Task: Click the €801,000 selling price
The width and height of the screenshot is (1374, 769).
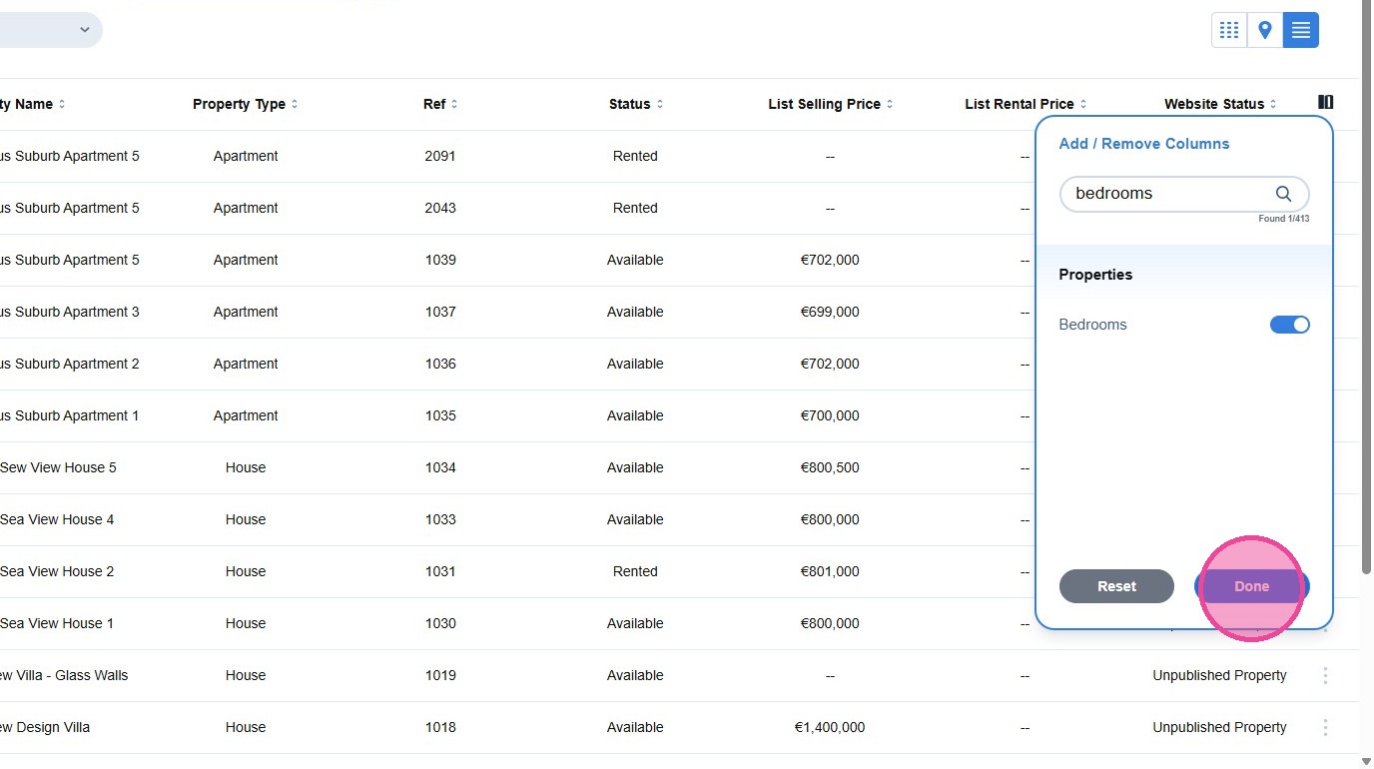Action: point(830,571)
